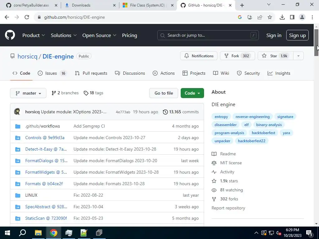The width and height of the screenshot is (319, 239).
Task: Open the Projects tab
Action: coord(194,73)
